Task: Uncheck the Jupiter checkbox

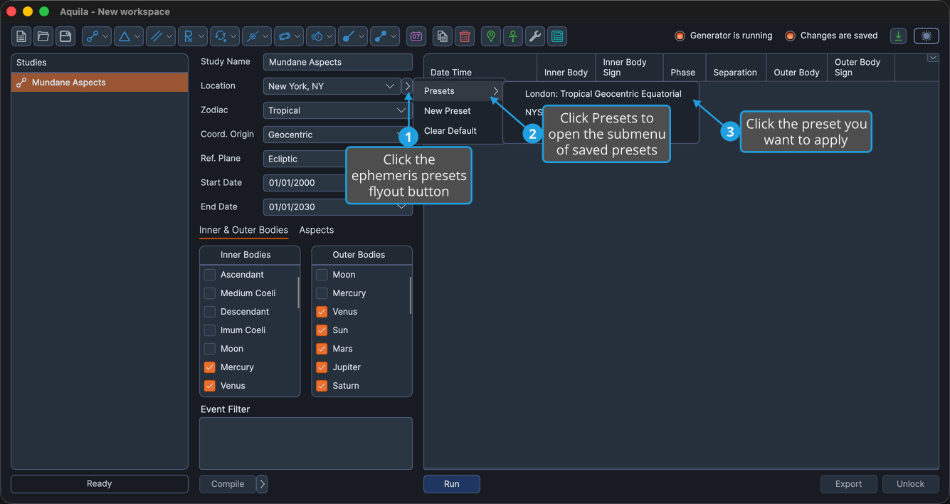Action: pos(322,367)
